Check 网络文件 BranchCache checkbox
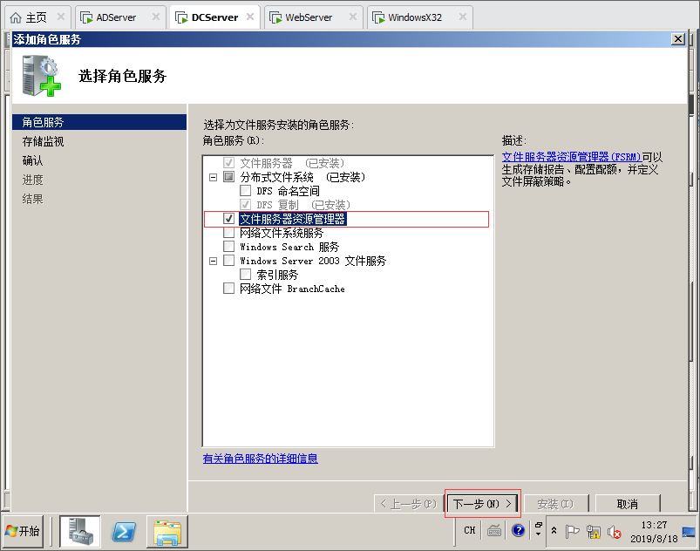Viewport: 700px width, 551px height. (228, 289)
